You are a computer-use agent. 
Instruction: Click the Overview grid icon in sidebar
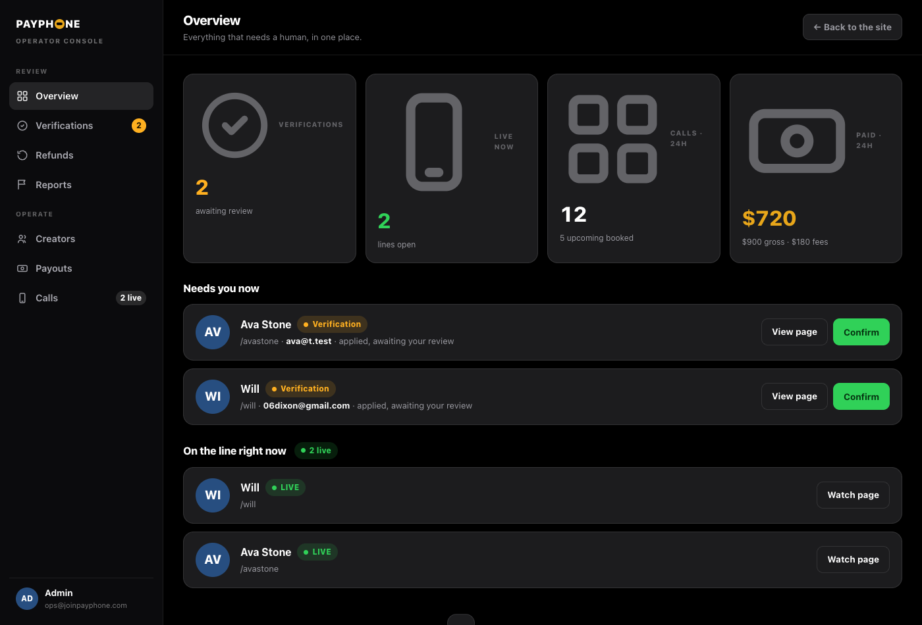[22, 96]
